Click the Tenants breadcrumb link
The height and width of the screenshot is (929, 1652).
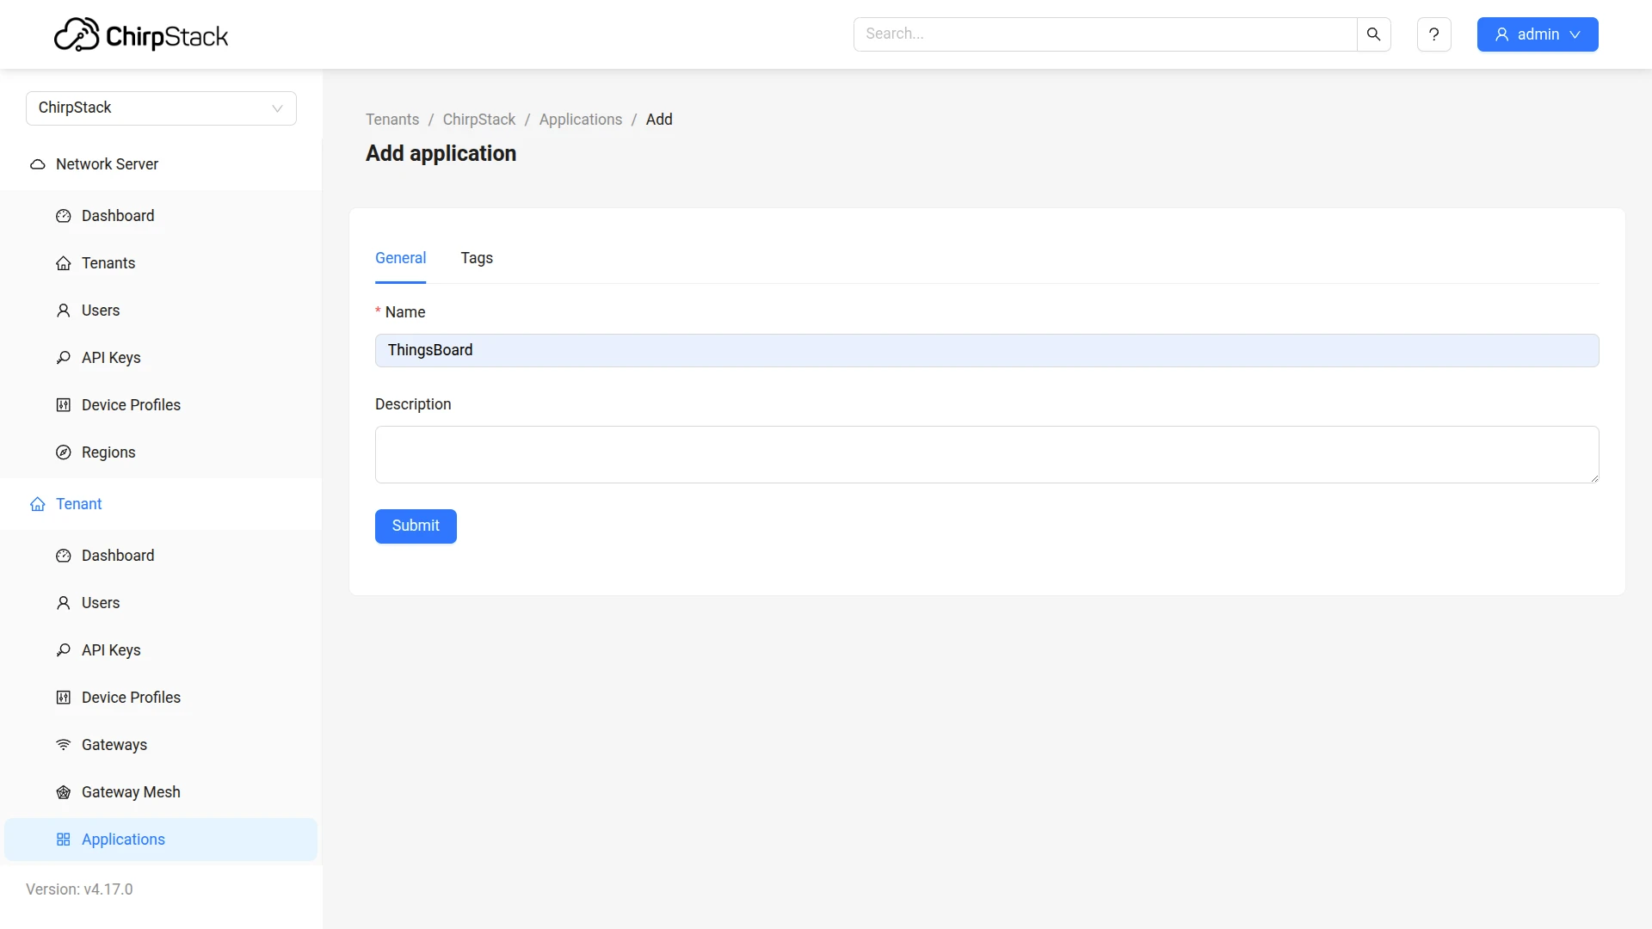click(x=392, y=120)
